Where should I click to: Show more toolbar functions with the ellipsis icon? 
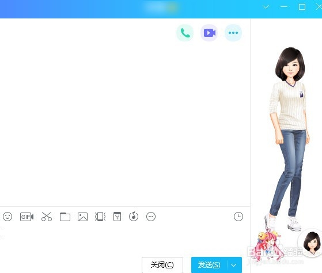point(151,217)
